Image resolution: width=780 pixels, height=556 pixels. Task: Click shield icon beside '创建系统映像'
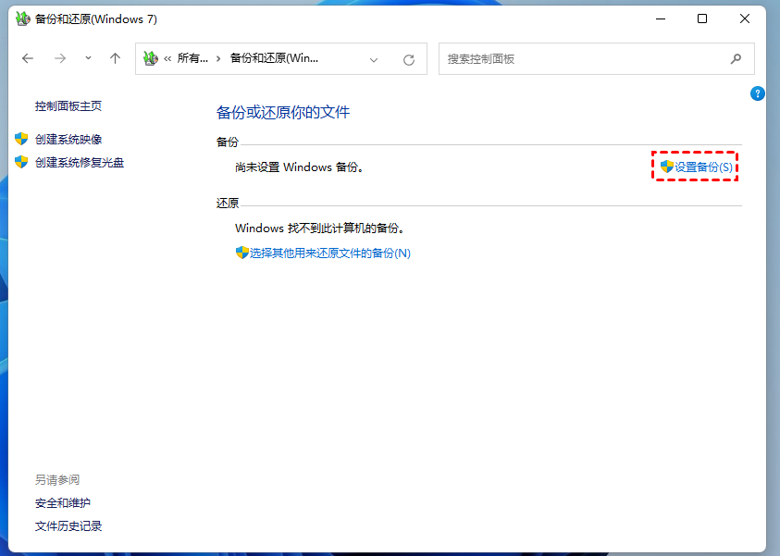[x=21, y=139]
